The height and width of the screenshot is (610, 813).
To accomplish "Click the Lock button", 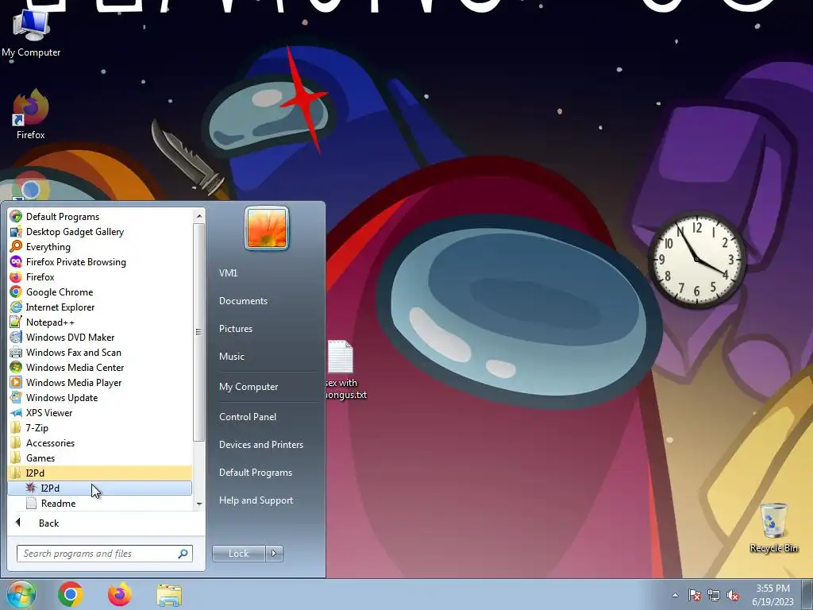I will point(238,554).
